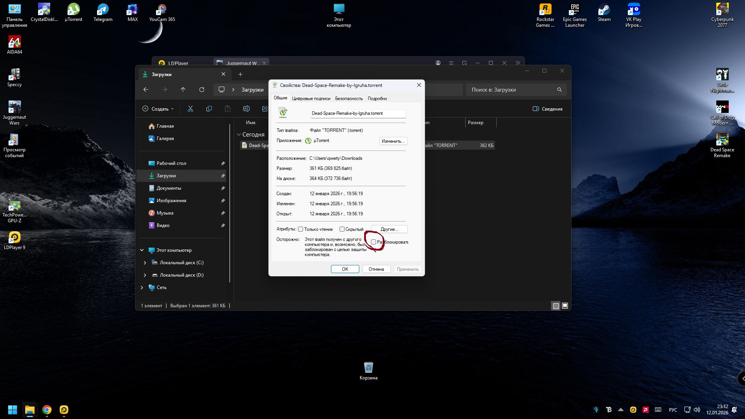The height and width of the screenshot is (419, 745).
Task: Switch to large thumbnails view icon
Action: [x=565, y=306]
